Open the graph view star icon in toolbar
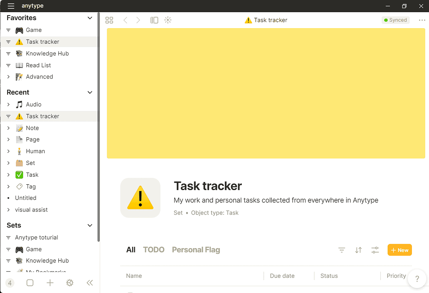Viewport: 429px width, 293px height. click(x=168, y=20)
